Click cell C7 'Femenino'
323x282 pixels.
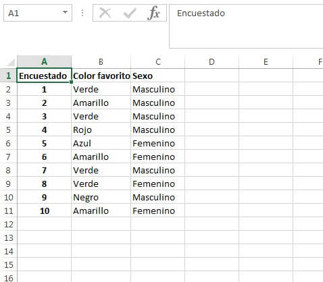pyautogui.click(x=157, y=157)
